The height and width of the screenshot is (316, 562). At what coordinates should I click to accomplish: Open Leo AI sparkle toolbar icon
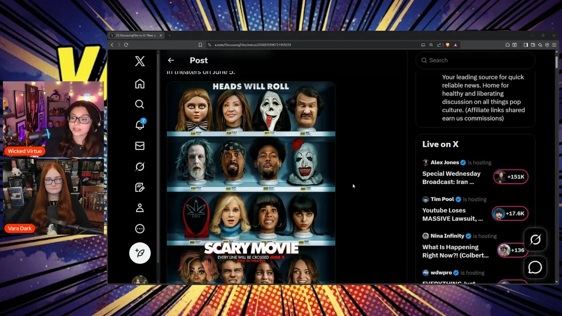click(x=540, y=45)
